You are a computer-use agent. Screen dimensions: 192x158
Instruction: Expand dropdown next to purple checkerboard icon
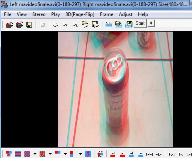pyautogui.click(x=35, y=154)
